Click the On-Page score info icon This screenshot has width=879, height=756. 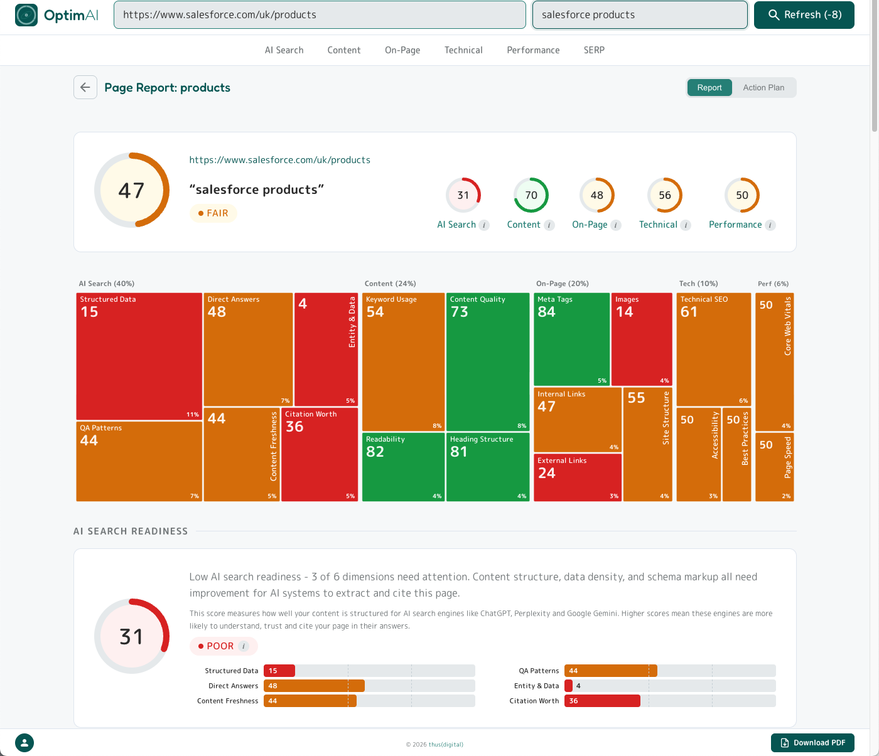(x=616, y=225)
